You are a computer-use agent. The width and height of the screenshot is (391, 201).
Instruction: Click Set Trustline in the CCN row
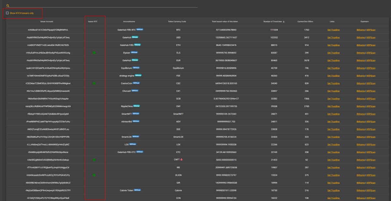(333, 198)
